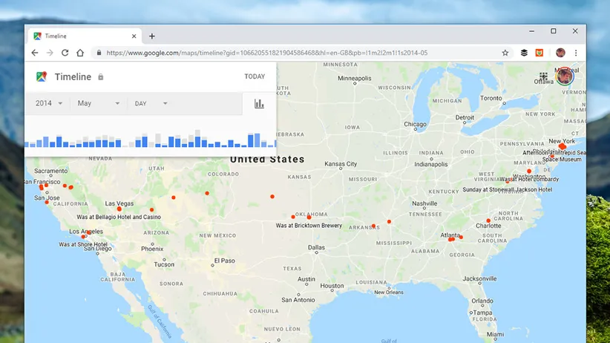Open the stacked layers extension icon
The image size is (610, 343).
pyautogui.click(x=524, y=53)
